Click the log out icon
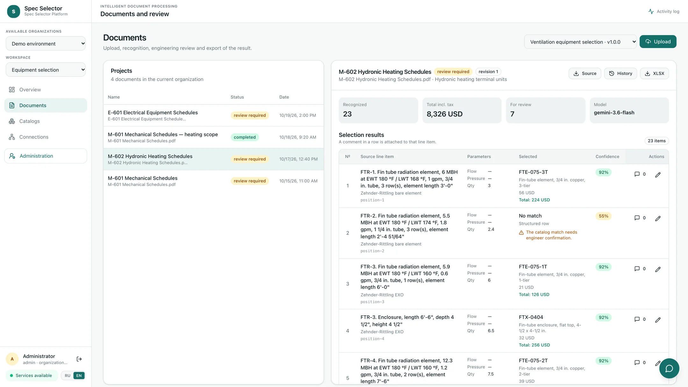The height and width of the screenshot is (387, 688). (79, 359)
